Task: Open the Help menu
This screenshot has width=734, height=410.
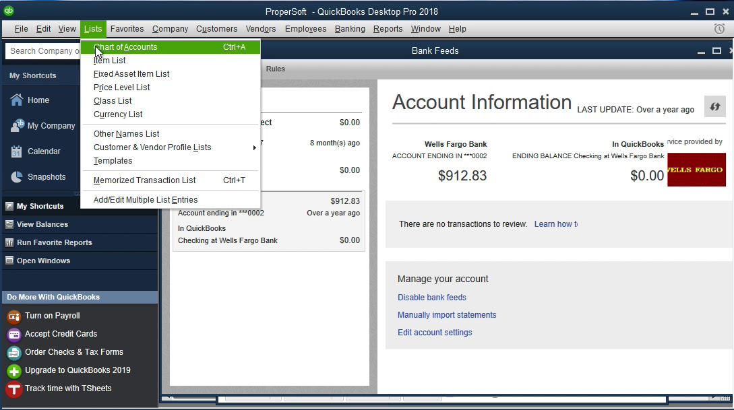Action: [x=458, y=29]
